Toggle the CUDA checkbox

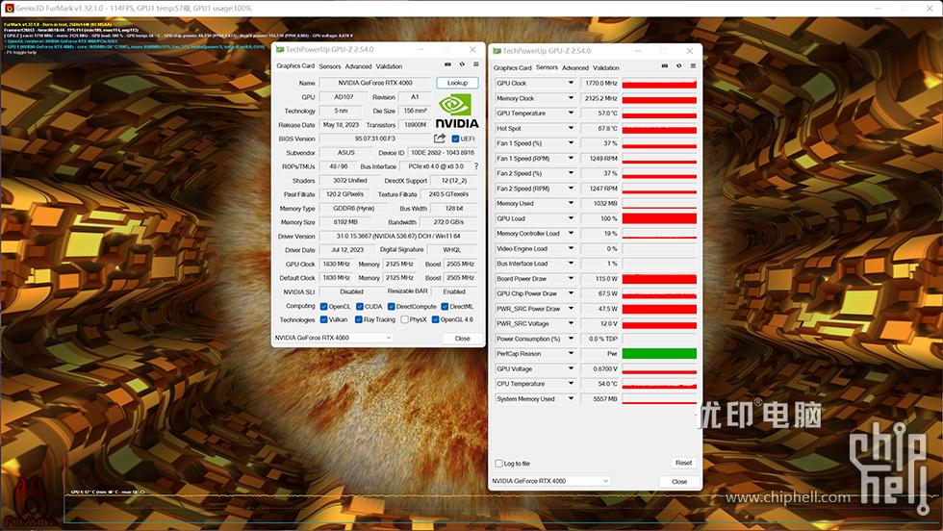point(360,307)
